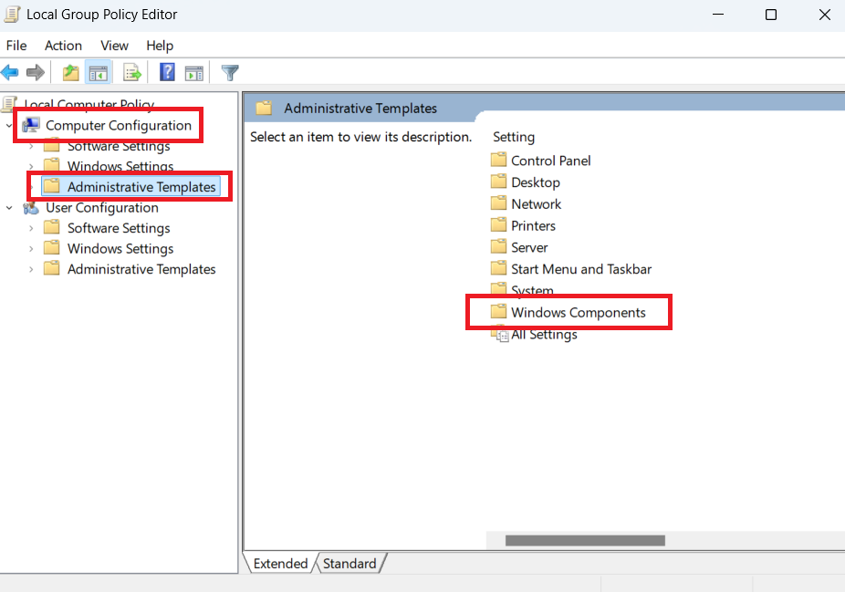845x592 pixels.
Task: Click the Computer Configuration monitor icon
Action: point(31,125)
